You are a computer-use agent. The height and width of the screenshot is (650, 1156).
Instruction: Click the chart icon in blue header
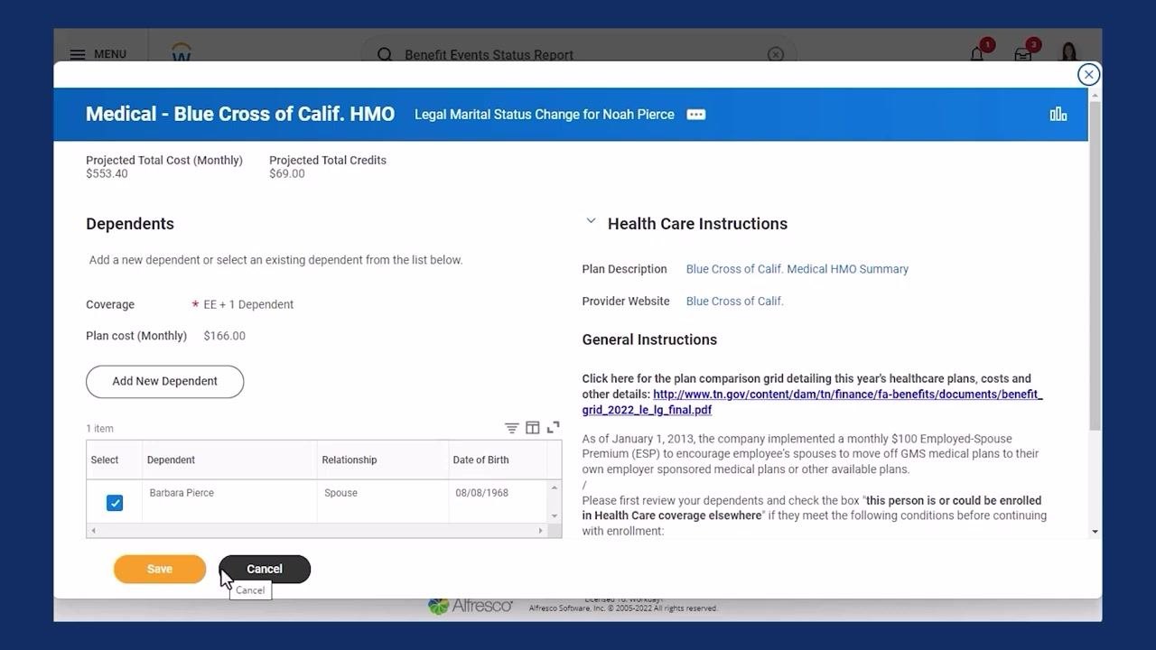[x=1058, y=114]
